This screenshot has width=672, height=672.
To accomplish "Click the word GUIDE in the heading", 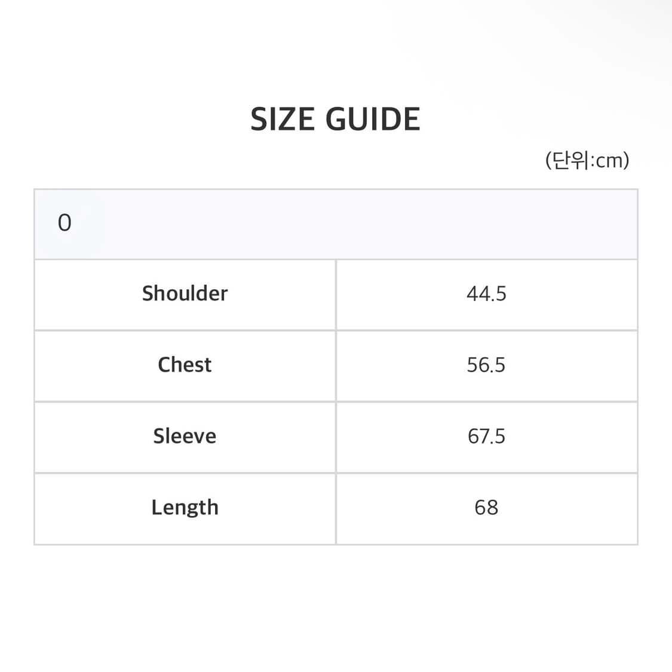I will click(x=373, y=119).
